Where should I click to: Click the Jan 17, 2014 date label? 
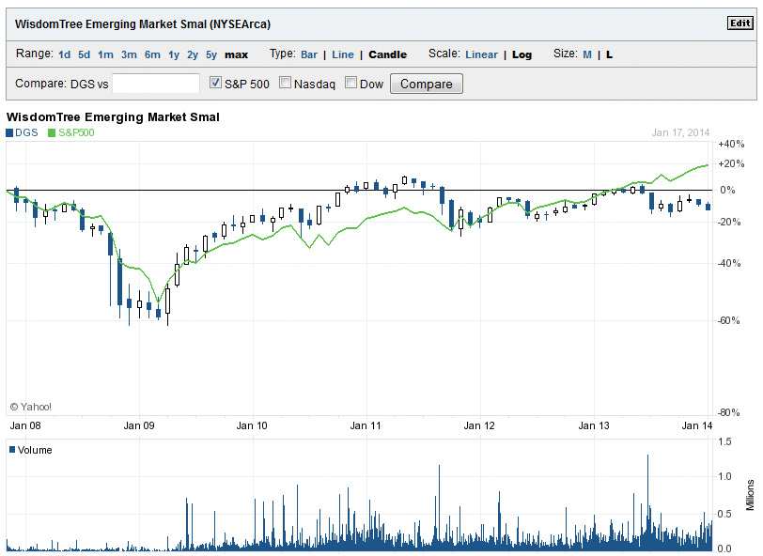click(680, 132)
